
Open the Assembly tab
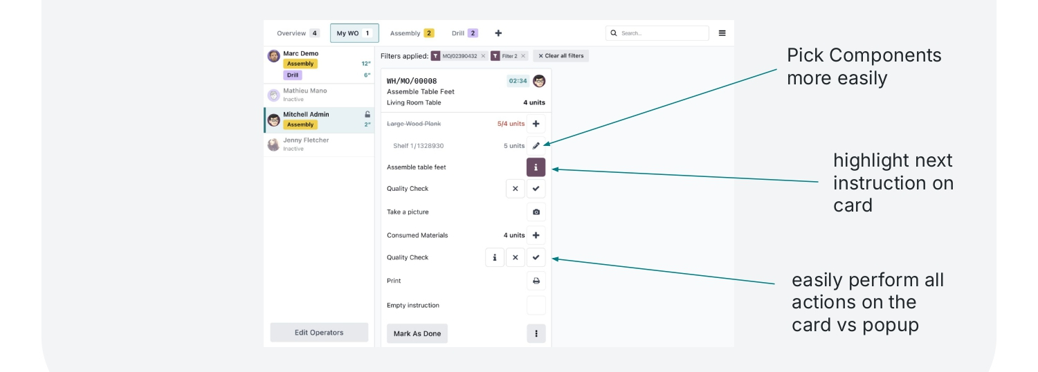point(412,33)
